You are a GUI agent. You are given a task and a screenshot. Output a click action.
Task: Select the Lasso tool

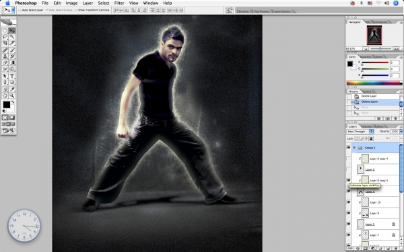(5, 37)
